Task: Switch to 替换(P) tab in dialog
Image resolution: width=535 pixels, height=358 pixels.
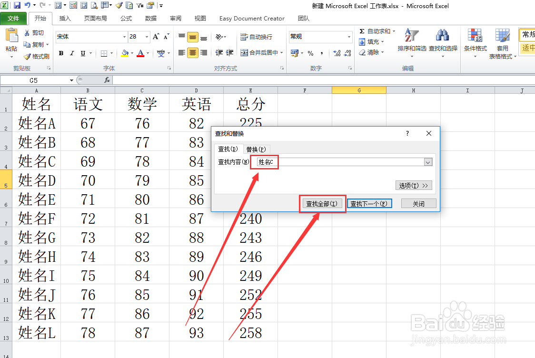Action: pos(256,149)
